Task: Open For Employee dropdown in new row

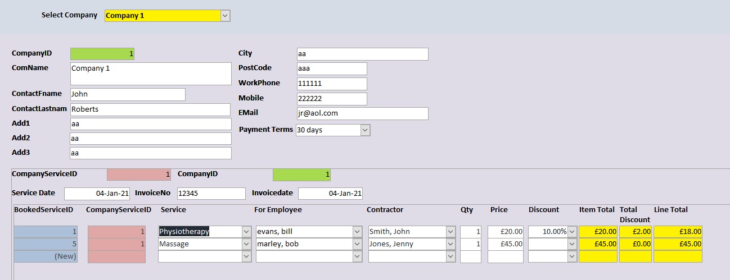Action: [x=358, y=256]
